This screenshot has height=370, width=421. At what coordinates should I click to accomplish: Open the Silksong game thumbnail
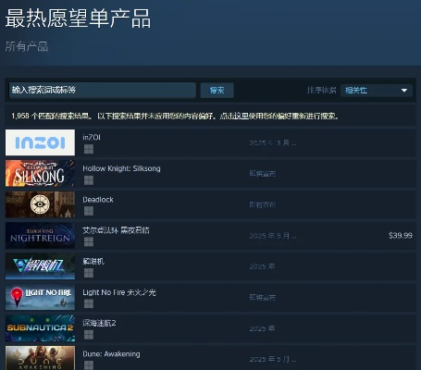point(40,173)
